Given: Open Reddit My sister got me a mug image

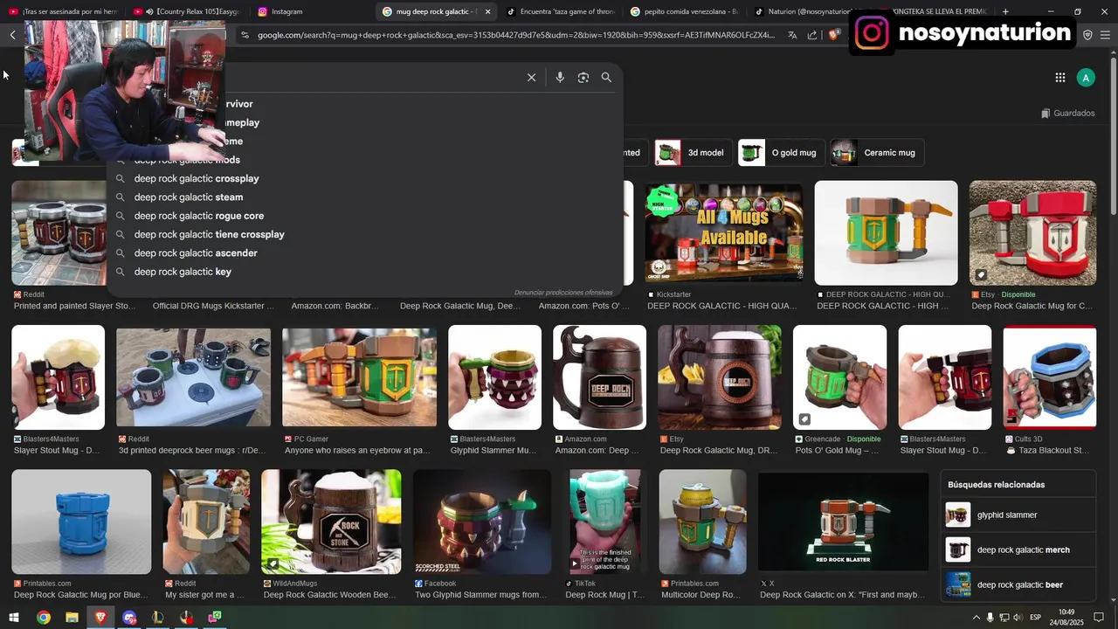Looking at the screenshot, I should coord(206,522).
